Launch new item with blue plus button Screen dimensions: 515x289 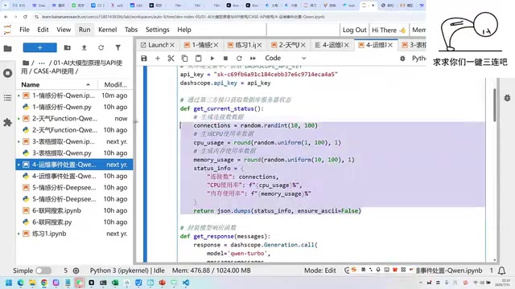click(39, 48)
